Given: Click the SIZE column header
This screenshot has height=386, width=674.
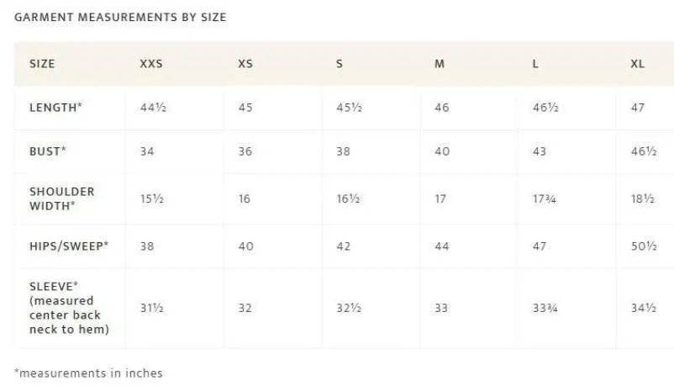Looking at the screenshot, I should coord(42,64).
